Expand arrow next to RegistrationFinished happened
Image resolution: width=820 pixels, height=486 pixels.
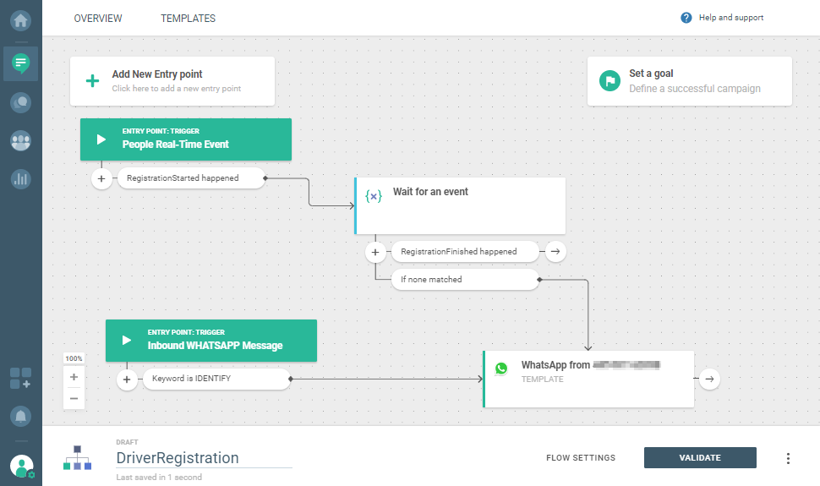pos(555,251)
